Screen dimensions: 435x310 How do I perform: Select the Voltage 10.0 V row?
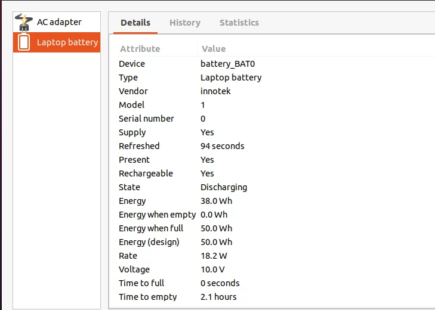click(276, 269)
